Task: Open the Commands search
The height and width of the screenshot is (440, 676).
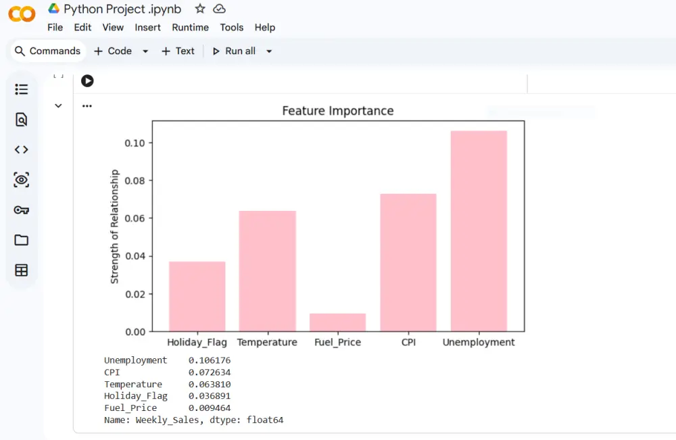Action: [x=47, y=51]
